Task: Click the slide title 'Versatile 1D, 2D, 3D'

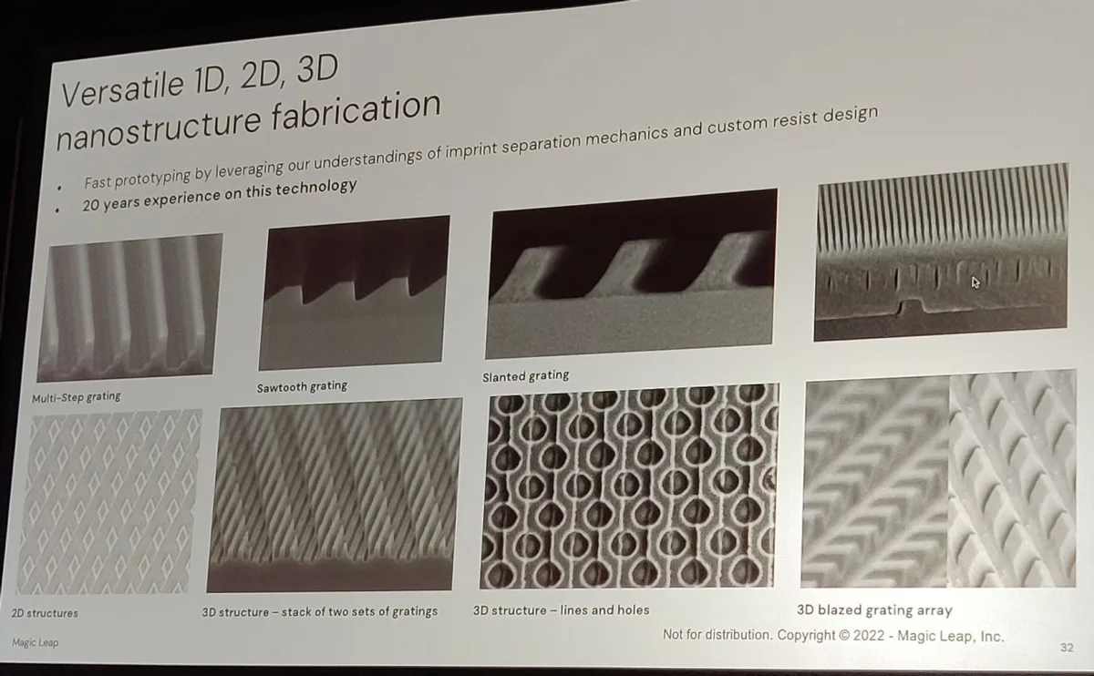Action: [200, 83]
